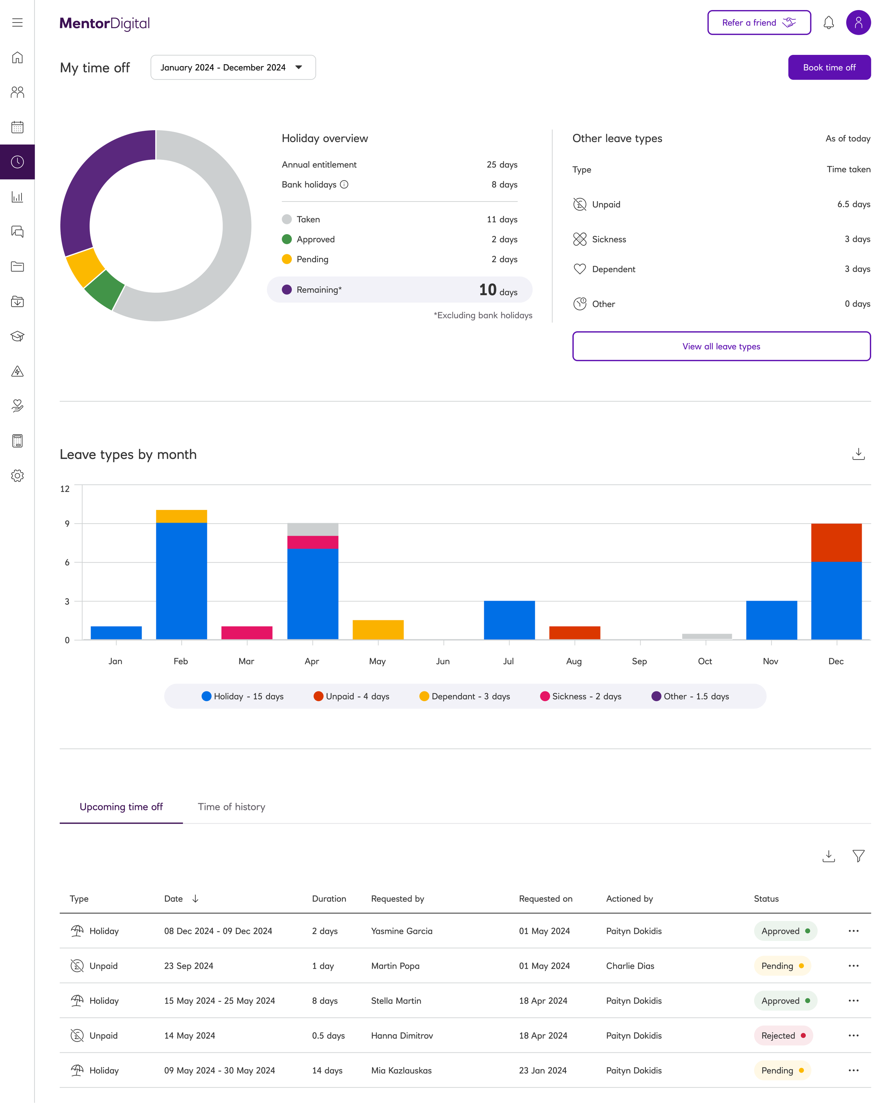Toggle Unpaid series in chart legend
Screen dimensions: 896x1103
pyautogui.click(x=352, y=696)
